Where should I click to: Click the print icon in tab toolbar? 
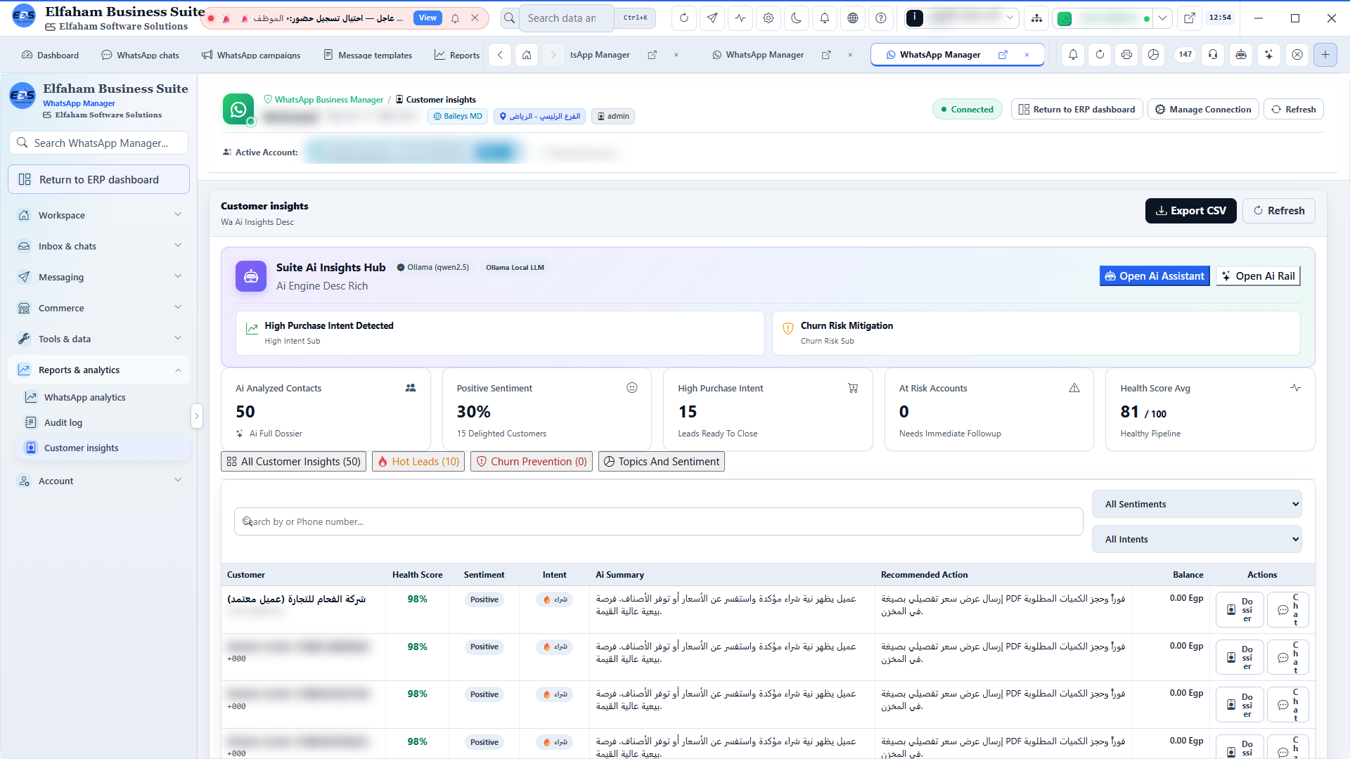click(x=1126, y=55)
